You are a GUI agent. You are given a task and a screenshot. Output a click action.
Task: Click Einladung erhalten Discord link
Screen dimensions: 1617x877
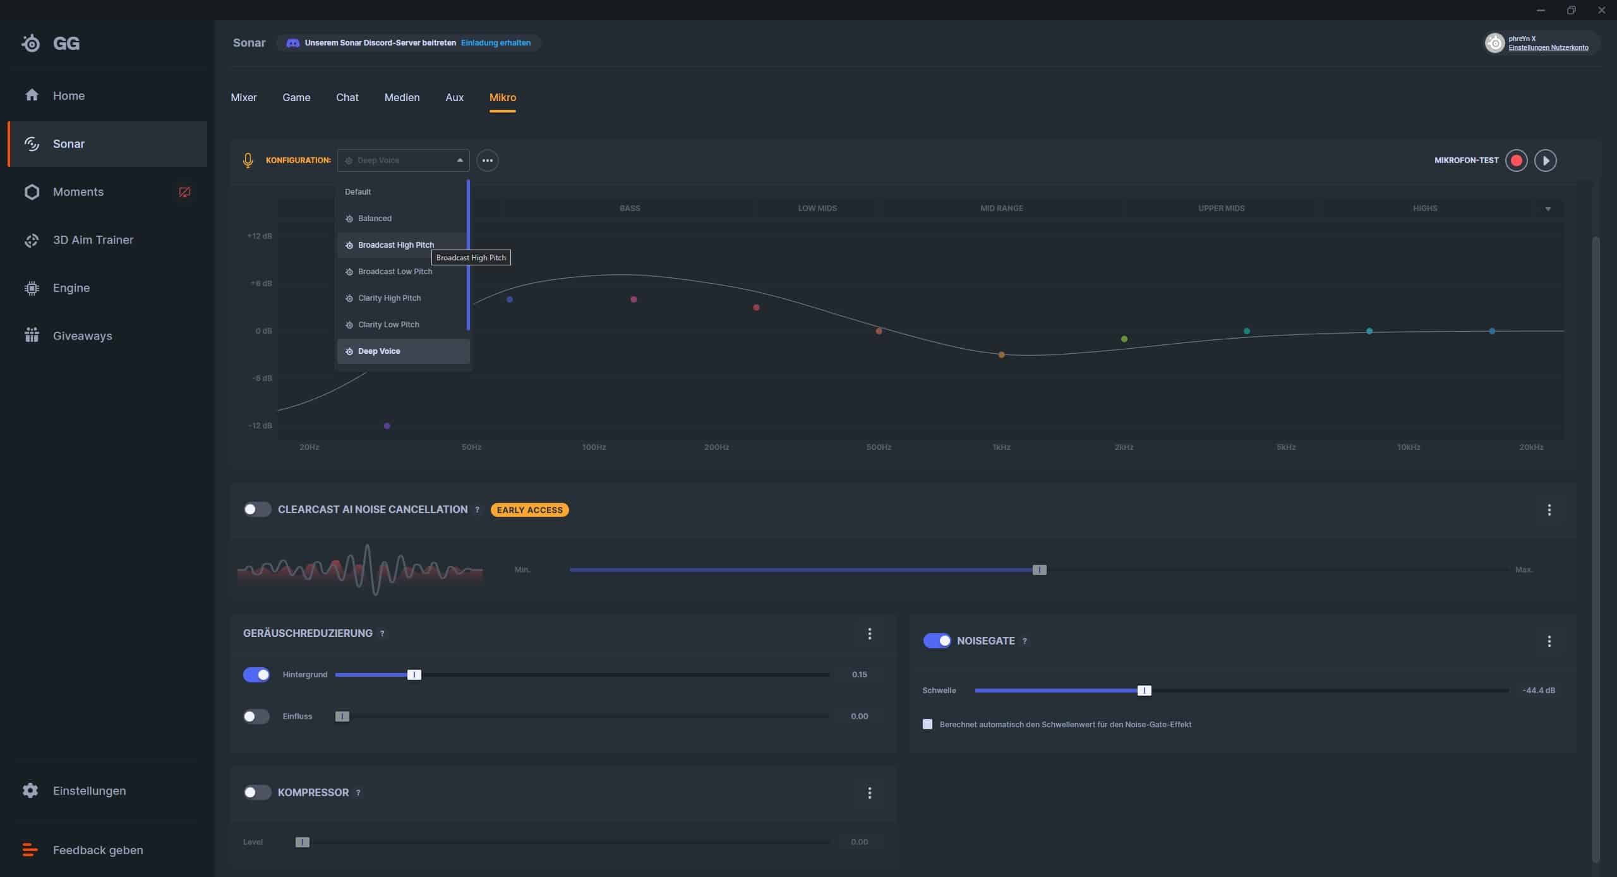point(495,43)
